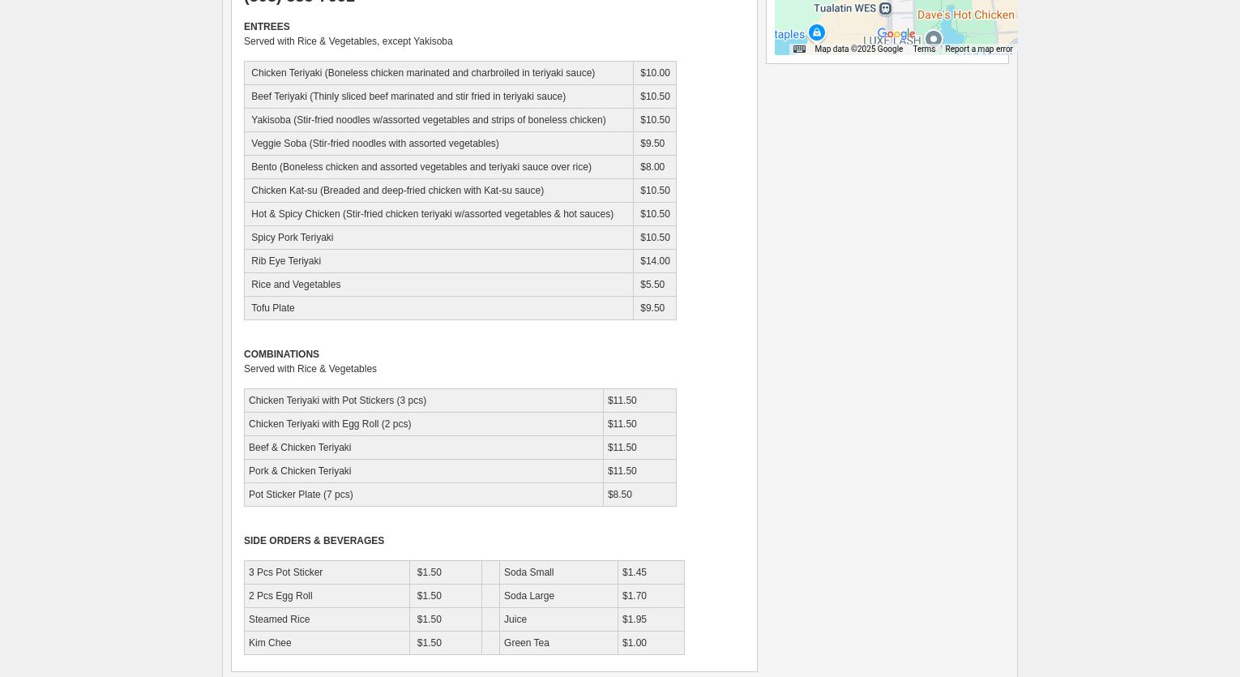
Task: Select the 2 Pcs Egg Roll side
Action: click(x=280, y=596)
